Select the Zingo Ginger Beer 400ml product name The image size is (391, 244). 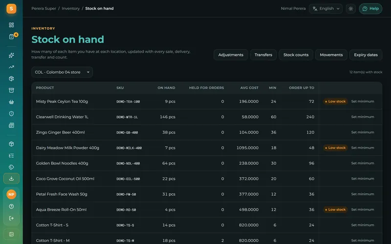click(x=60, y=132)
